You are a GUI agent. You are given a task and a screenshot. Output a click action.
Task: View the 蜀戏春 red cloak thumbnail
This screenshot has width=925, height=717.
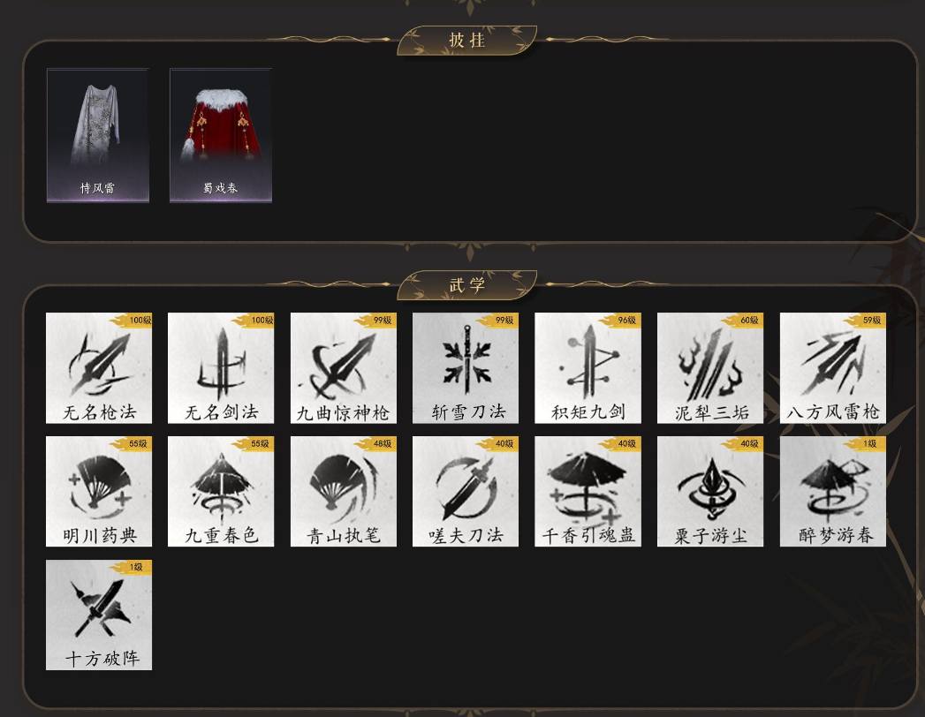(x=221, y=136)
